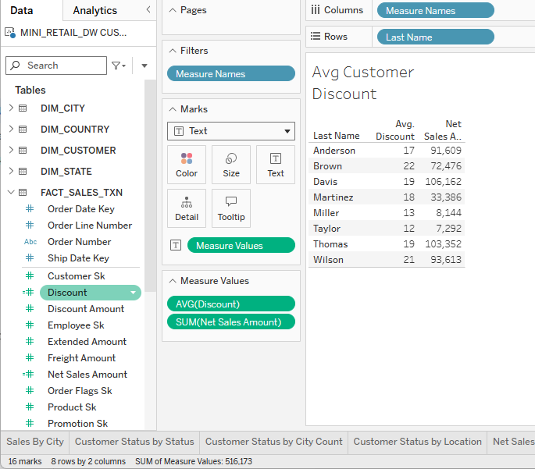Click the filter icon beside search box
Viewport: 535px width, 469px height.
click(117, 66)
